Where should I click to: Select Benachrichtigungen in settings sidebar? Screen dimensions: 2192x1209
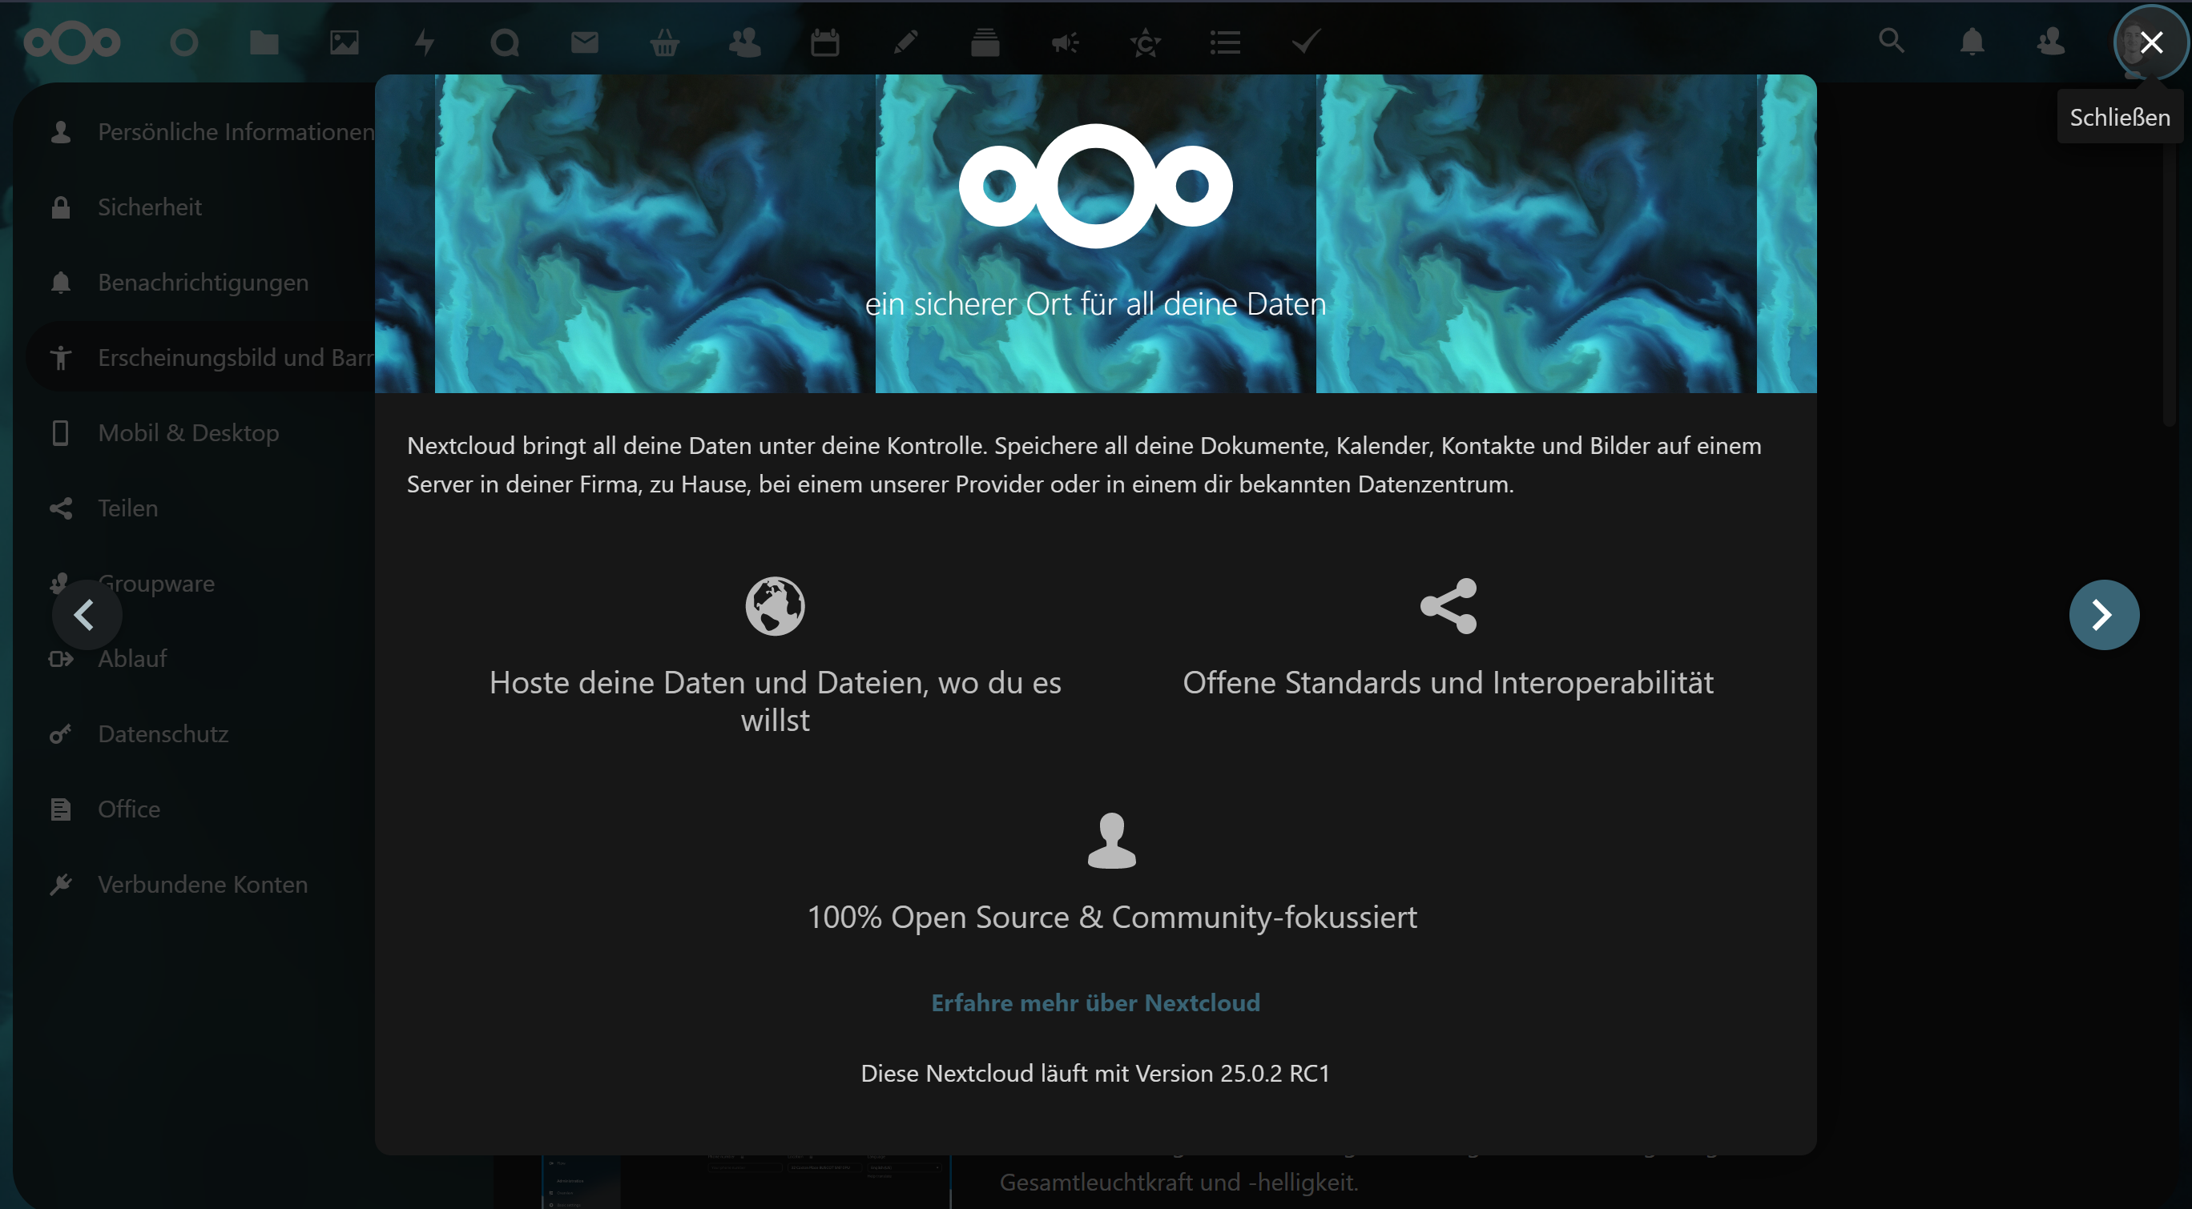click(203, 283)
